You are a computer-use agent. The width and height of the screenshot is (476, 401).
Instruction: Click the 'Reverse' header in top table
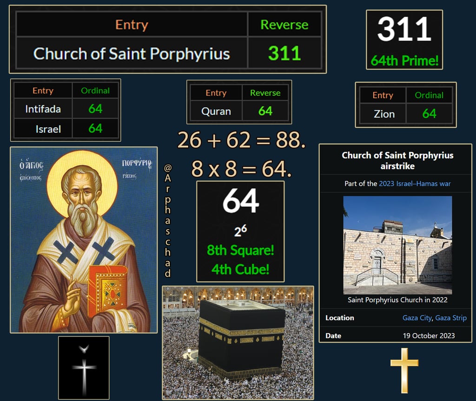click(284, 25)
